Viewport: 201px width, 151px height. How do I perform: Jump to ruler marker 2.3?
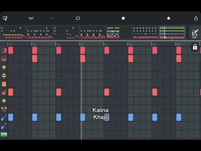coord(154,44)
